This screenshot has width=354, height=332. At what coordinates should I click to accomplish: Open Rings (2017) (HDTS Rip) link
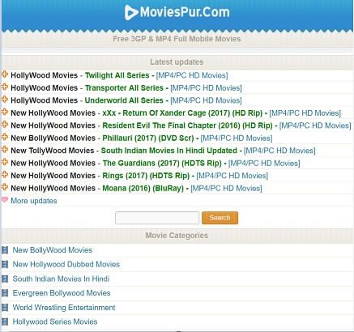point(146,176)
